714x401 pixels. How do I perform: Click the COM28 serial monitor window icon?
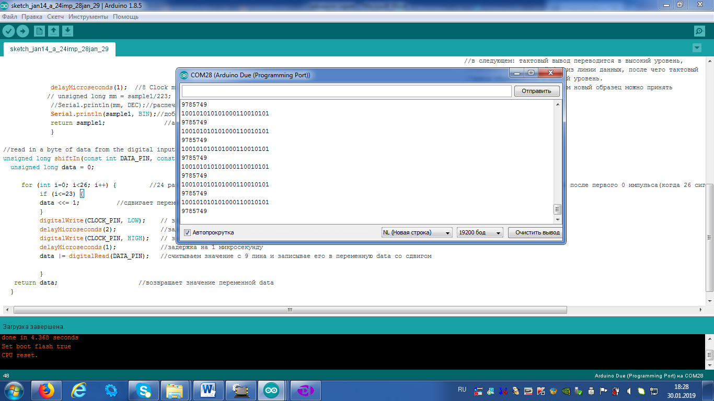(x=184, y=75)
